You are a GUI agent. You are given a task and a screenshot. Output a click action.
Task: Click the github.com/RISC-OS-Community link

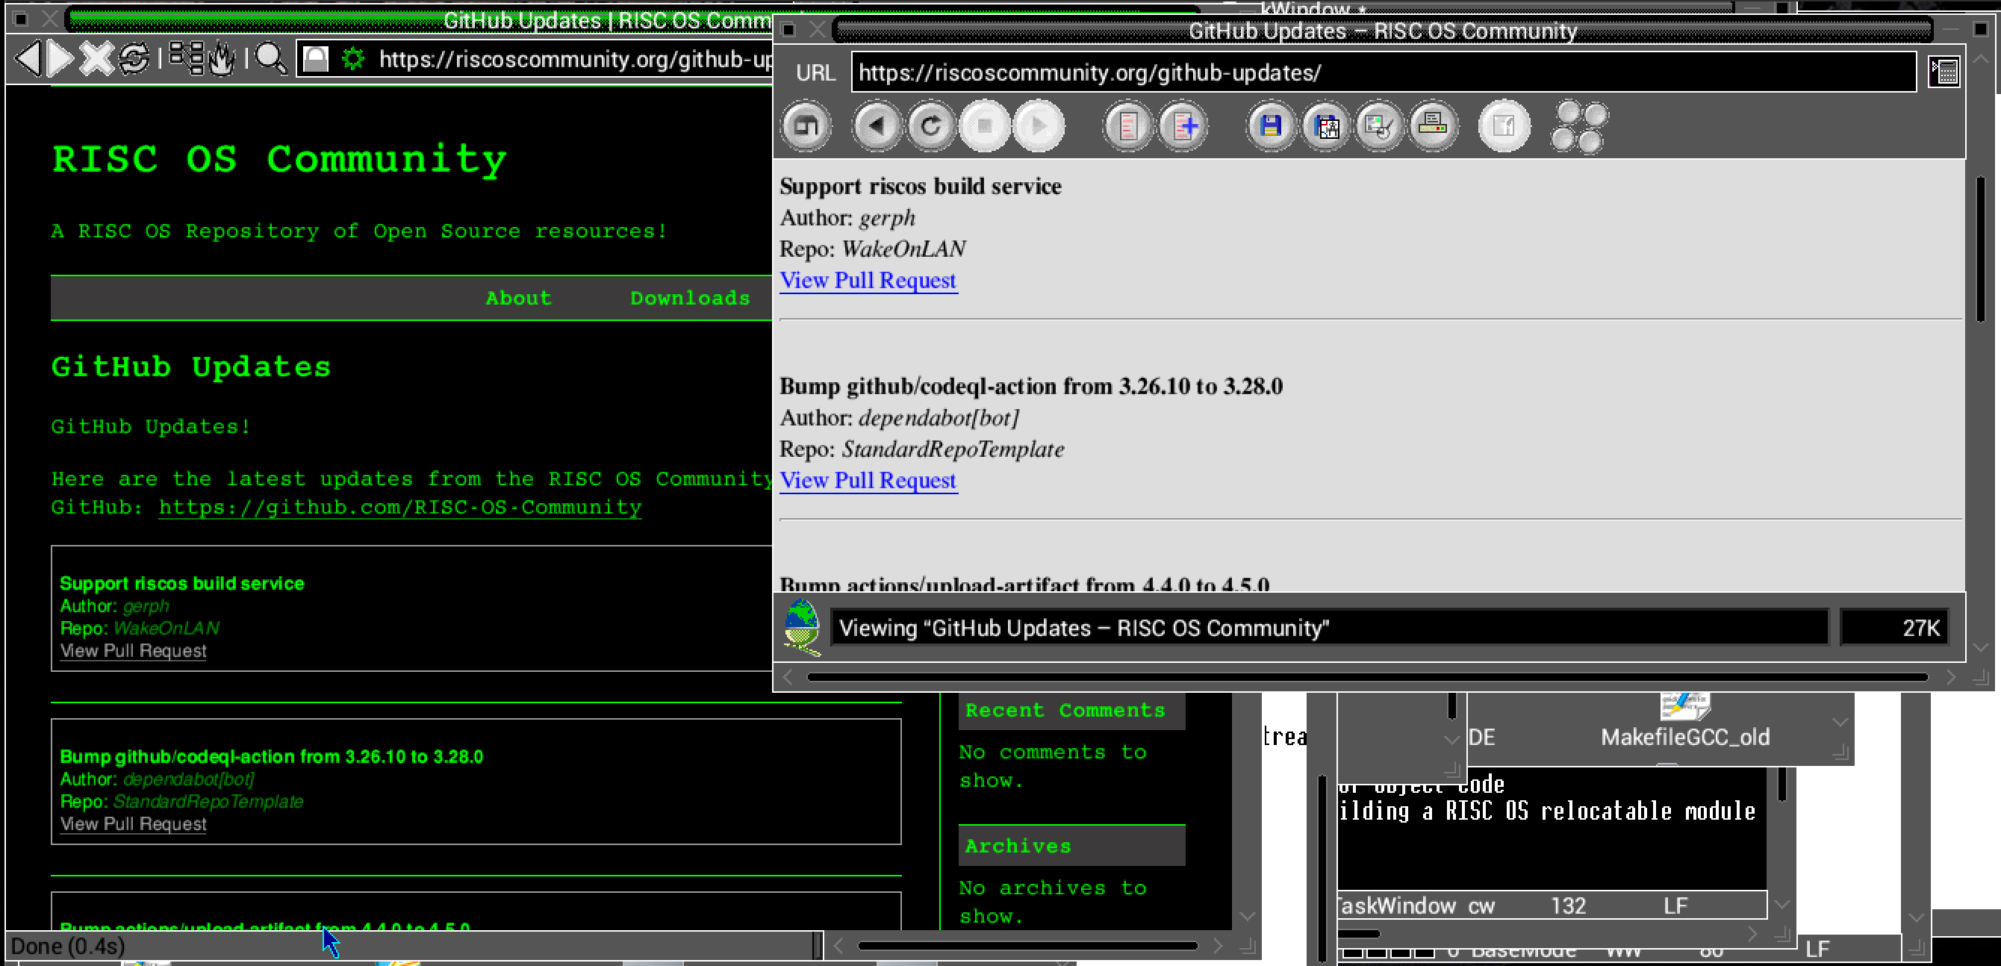pos(400,508)
